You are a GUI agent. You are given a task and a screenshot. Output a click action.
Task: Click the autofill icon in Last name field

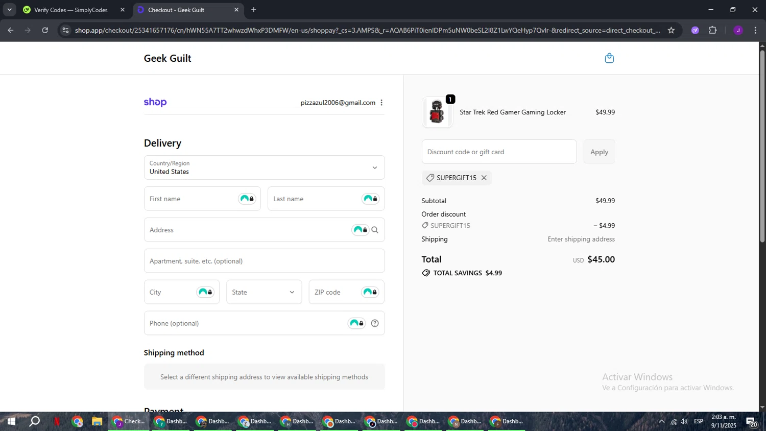tap(371, 199)
